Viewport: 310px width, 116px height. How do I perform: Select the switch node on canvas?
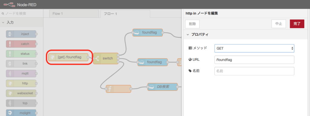point(106,58)
